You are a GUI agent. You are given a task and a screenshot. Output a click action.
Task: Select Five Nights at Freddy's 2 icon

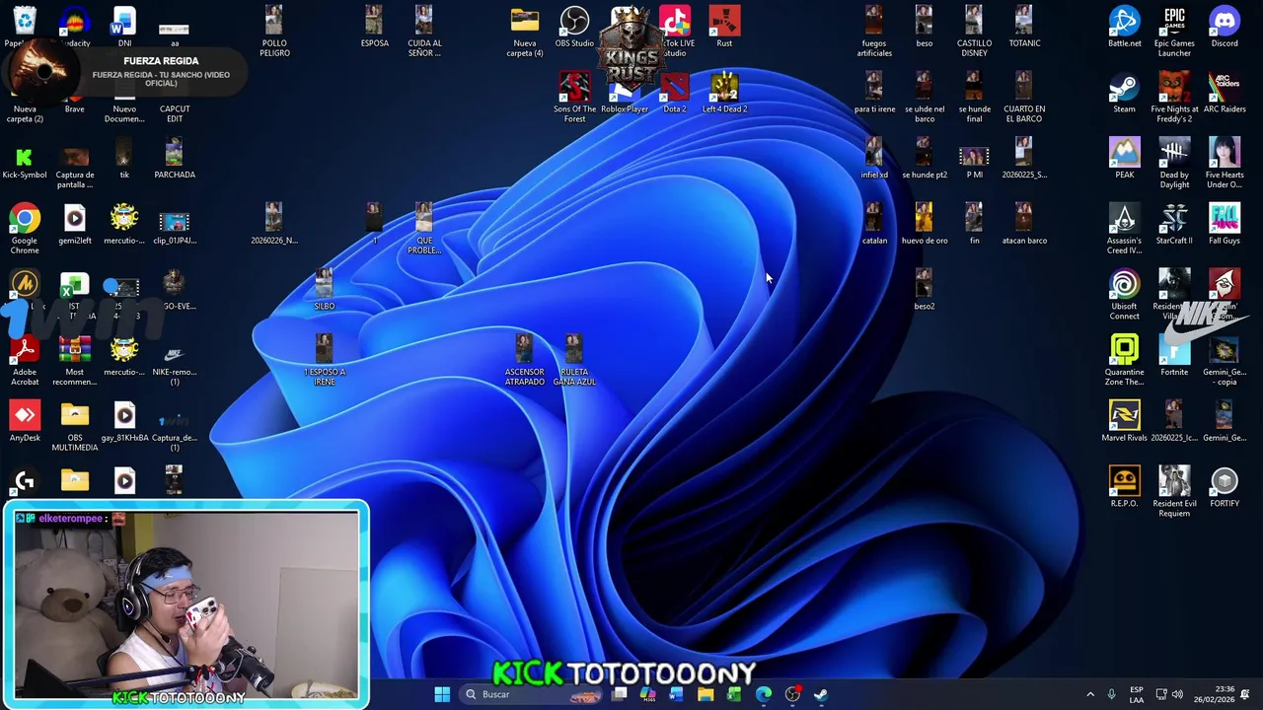[1174, 97]
